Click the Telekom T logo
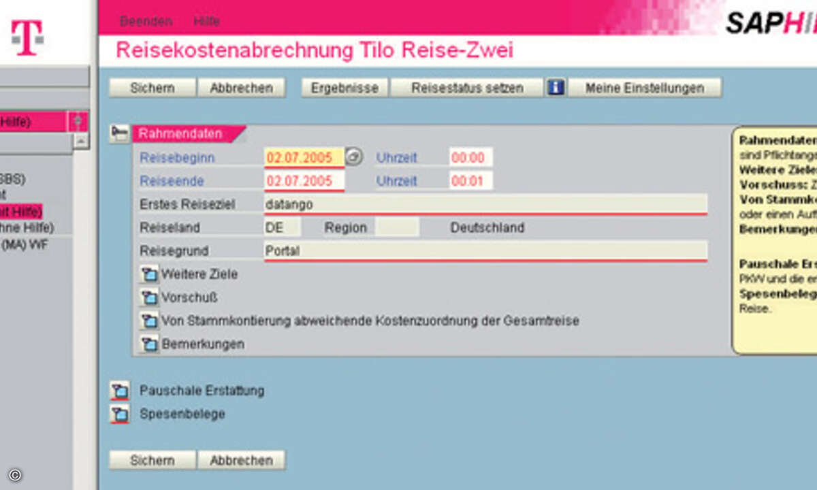817x490 pixels. pyautogui.click(x=27, y=37)
